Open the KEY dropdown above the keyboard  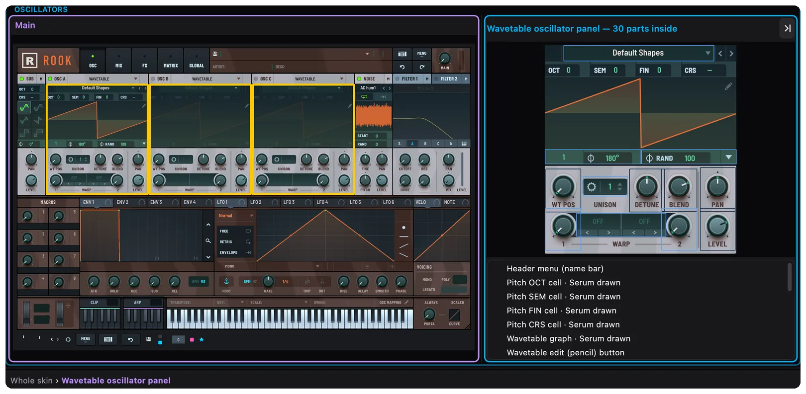[230, 302]
